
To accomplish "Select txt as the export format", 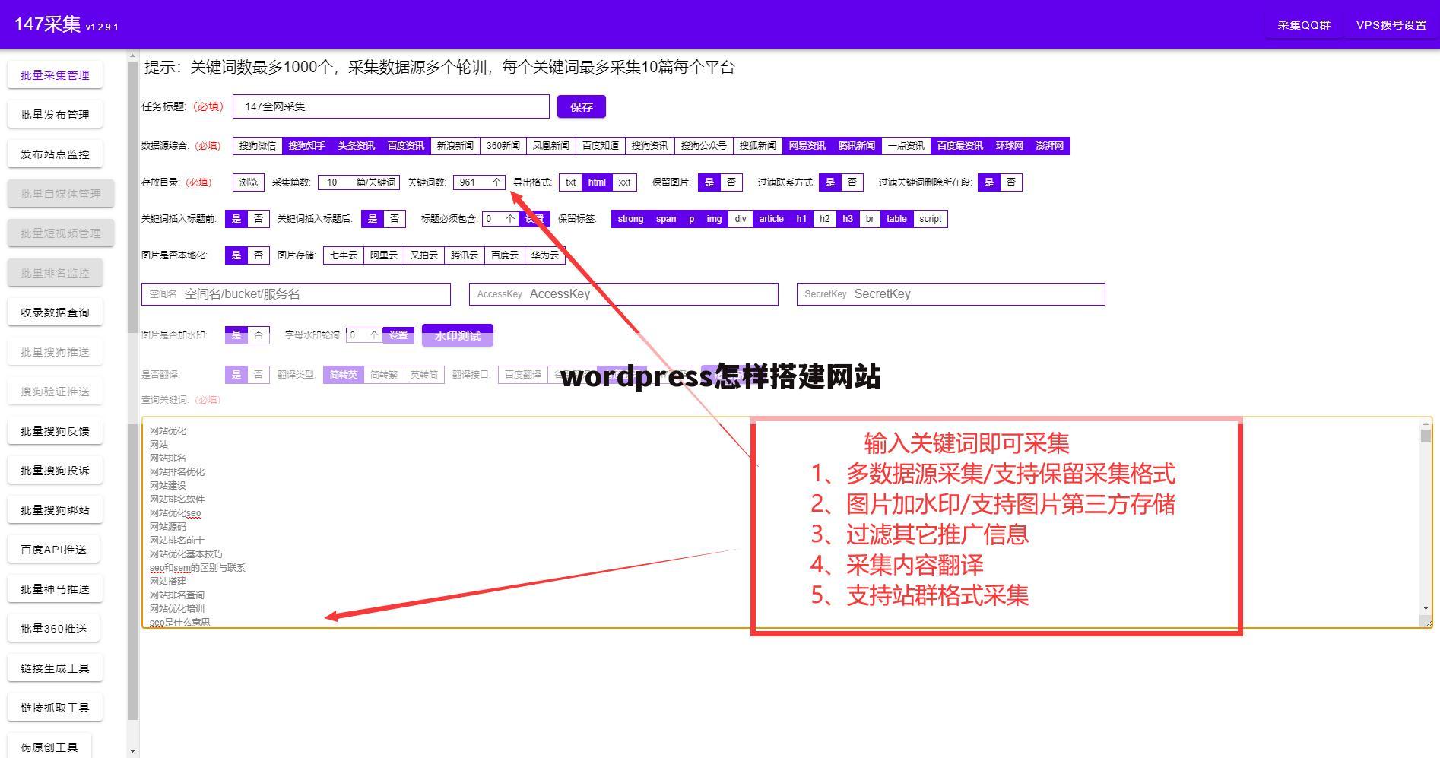I will (x=570, y=182).
